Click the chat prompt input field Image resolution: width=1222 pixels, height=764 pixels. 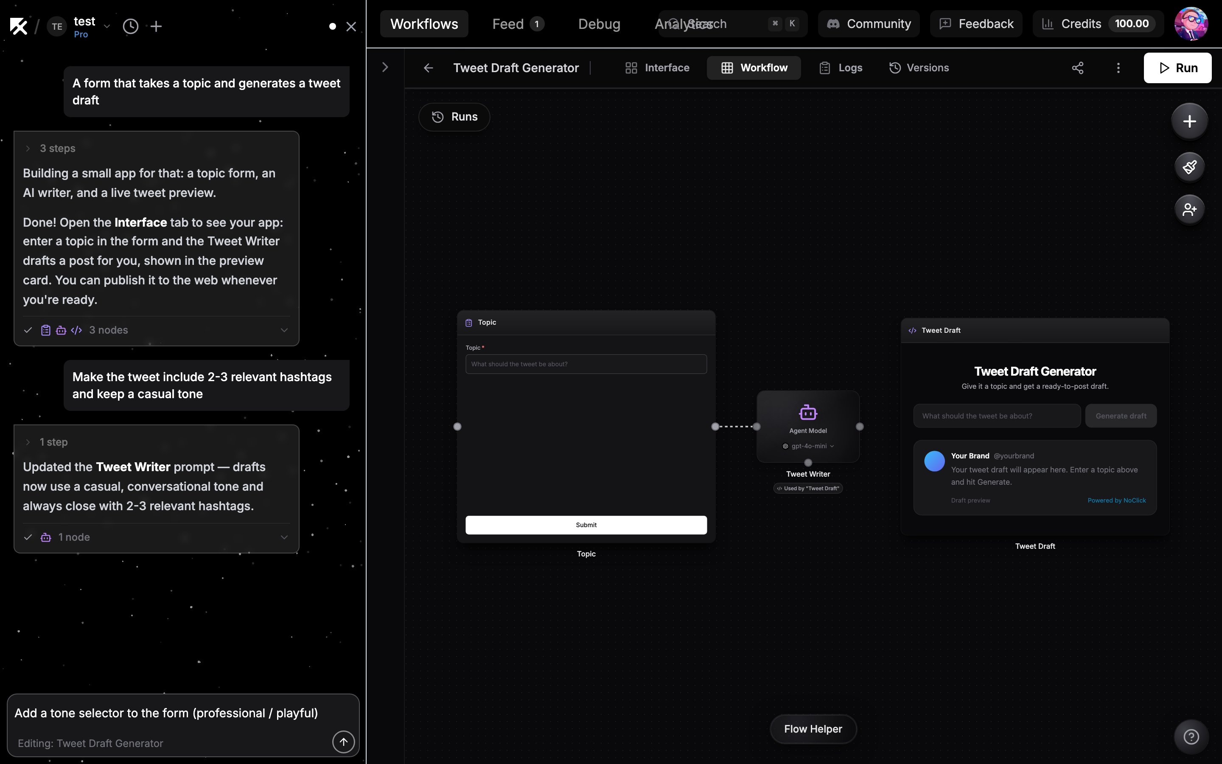(x=183, y=713)
